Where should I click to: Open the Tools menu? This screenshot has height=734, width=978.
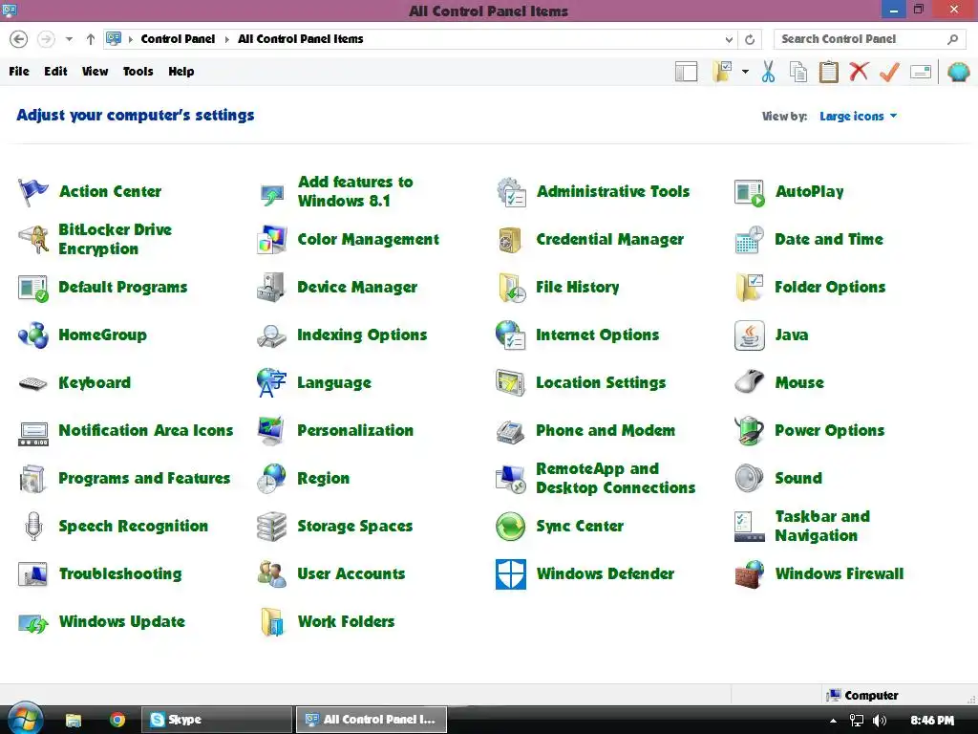138,71
